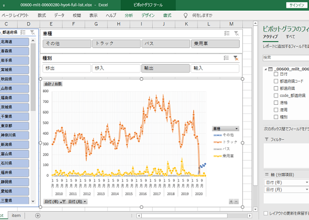Click multi-select icon in 種別 slicer
This screenshot has width=309, height=220.
point(226,58)
